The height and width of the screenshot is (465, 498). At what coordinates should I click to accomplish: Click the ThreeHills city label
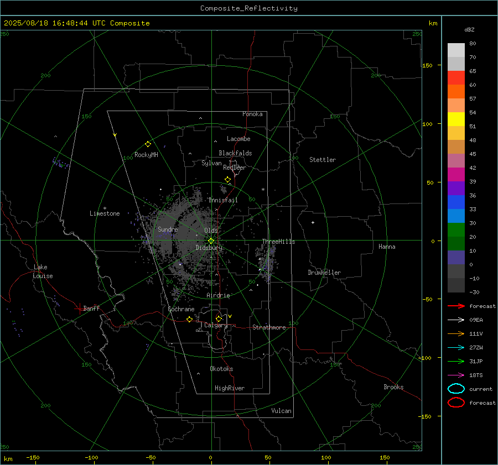point(278,242)
